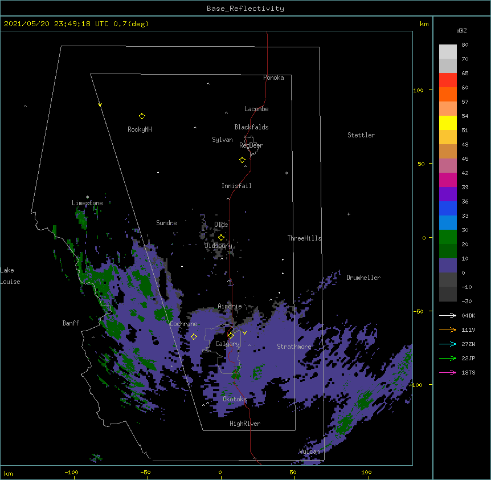Viewport: 491px width, 480px height.
Task: Click the Innisfail label
Action: tap(236, 186)
